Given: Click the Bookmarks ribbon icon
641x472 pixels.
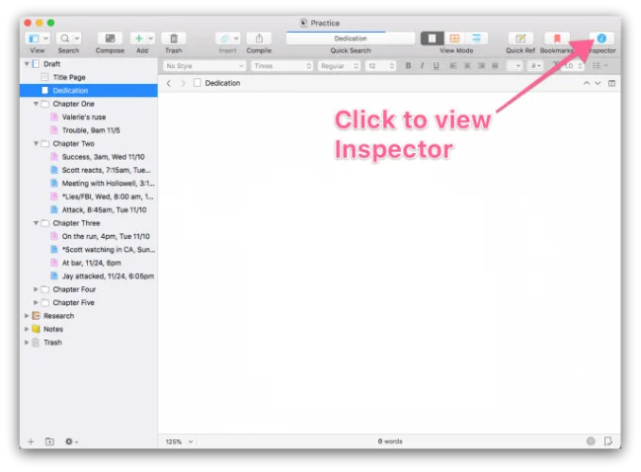Looking at the screenshot, I should pyautogui.click(x=556, y=39).
